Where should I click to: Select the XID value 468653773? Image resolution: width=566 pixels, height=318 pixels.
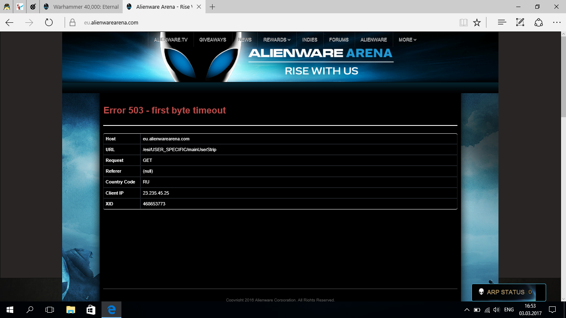tap(154, 204)
